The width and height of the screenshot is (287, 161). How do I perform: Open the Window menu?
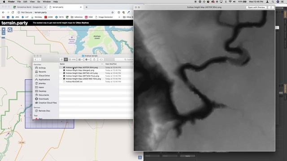[47, 2]
